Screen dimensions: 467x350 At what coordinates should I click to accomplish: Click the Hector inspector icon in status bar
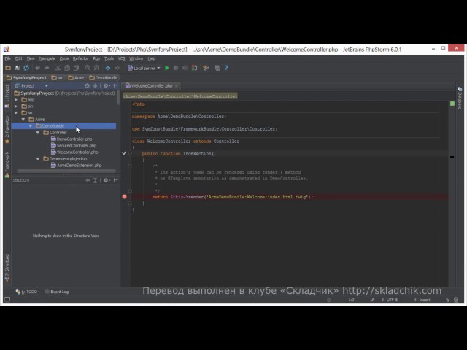455,300
